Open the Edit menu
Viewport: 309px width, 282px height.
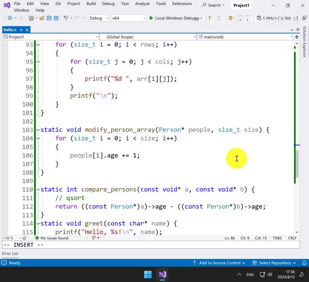[x=31, y=4]
